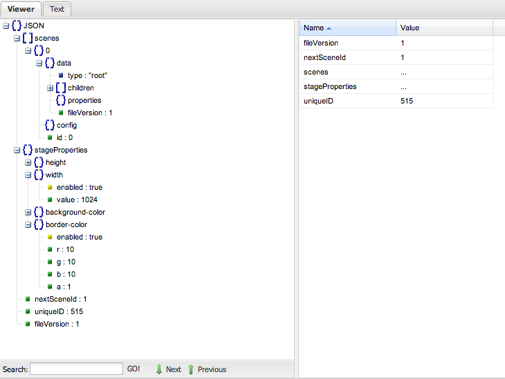Viewport: 505px width, 379px height.
Task: Click the green up arrow Previous icon
Action: pyautogui.click(x=191, y=369)
